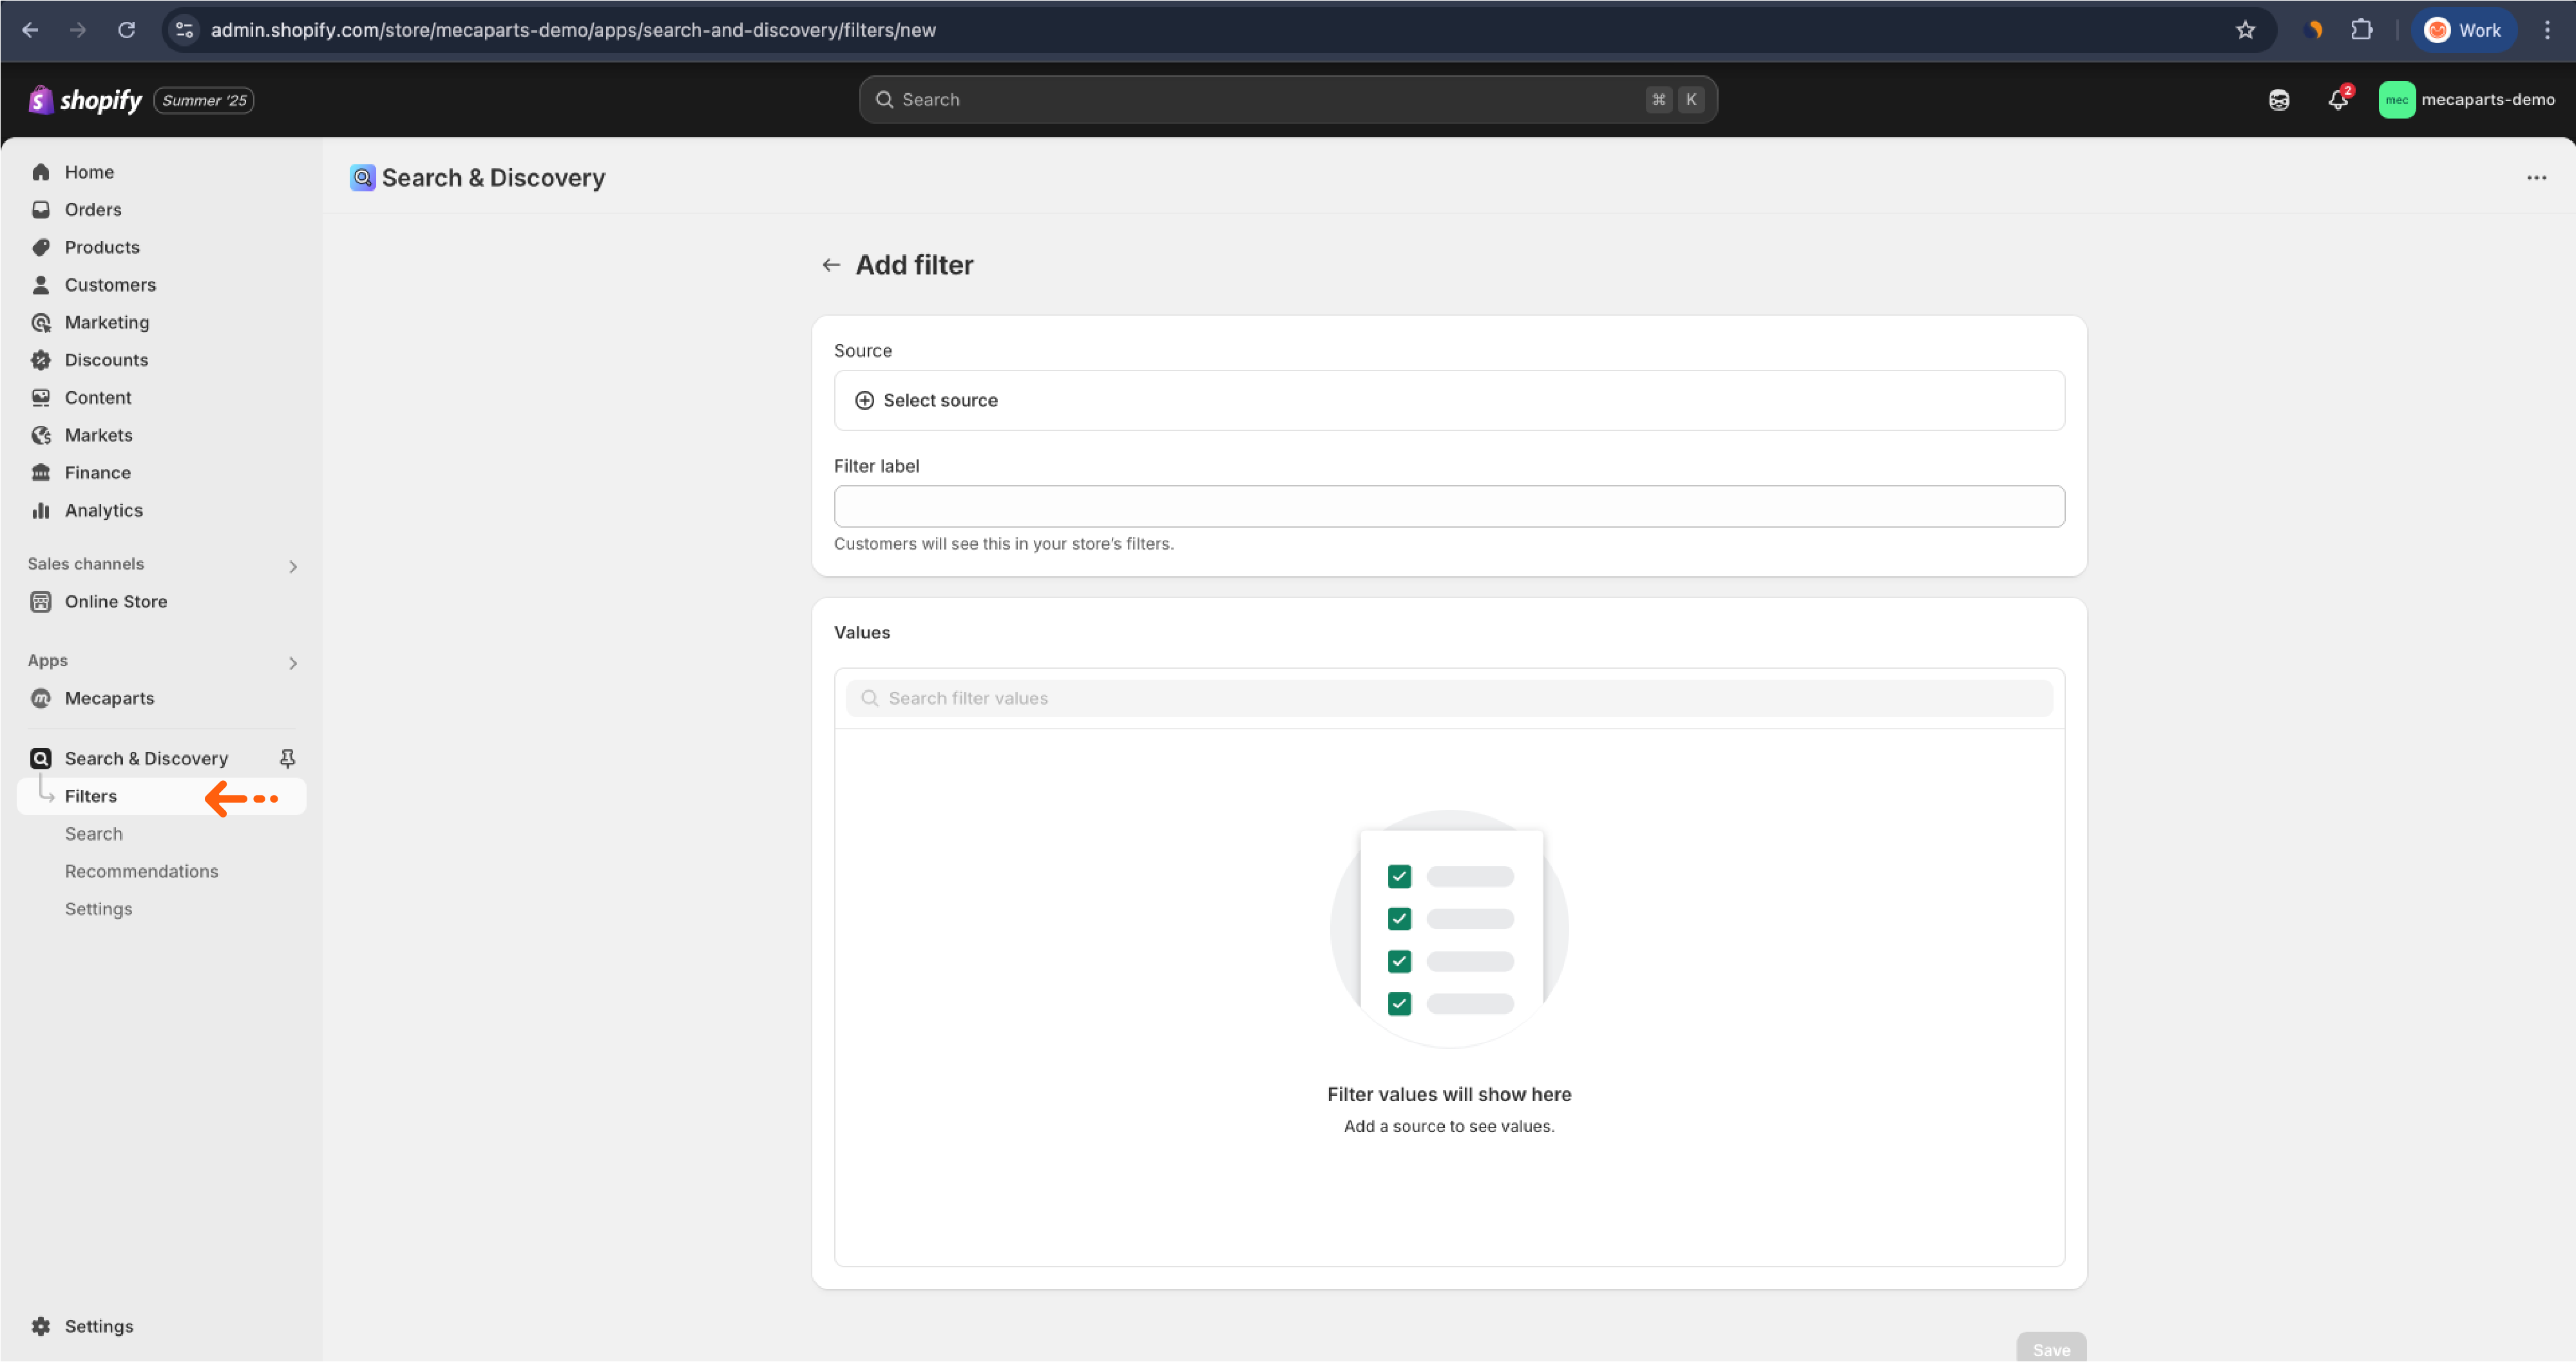Unpin Search & Discovery app using pin icon
Screen dimensions: 2576x1362
(x=287, y=759)
